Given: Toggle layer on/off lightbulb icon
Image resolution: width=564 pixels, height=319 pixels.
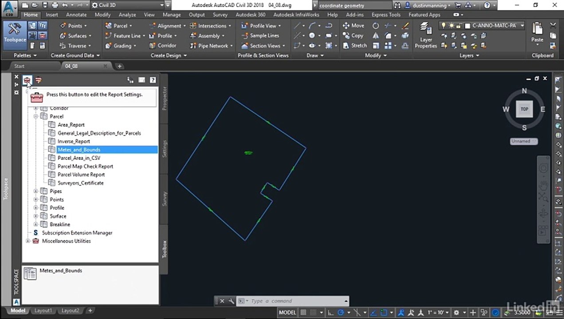Looking at the screenshot, I should (443, 26).
